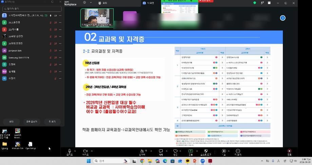312x165 pixels.
Task: Open PowerPoint from taskbar
Action: click(195, 161)
